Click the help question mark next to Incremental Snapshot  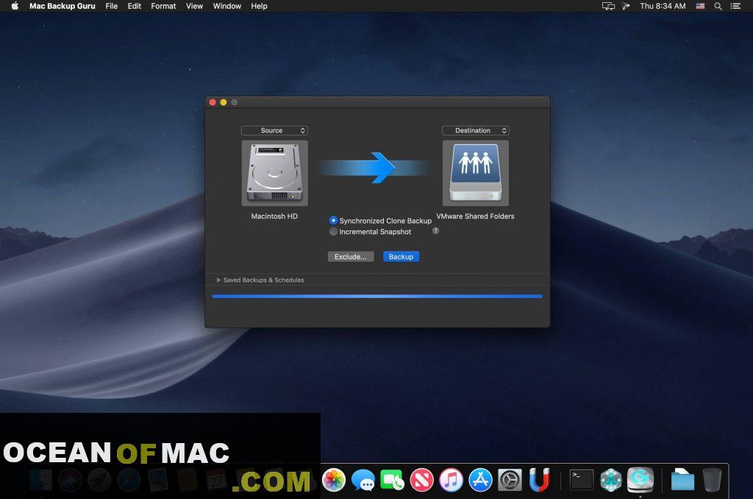point(435,231)
